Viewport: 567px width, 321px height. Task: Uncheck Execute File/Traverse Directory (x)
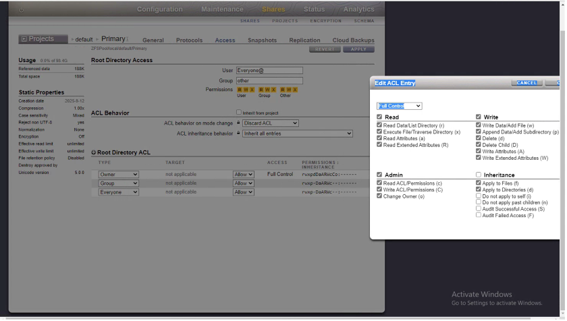pyautogui.click(x=379, y=132)
